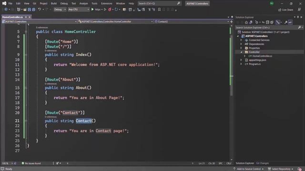Open the Git menu

click(x=34, y=3)
